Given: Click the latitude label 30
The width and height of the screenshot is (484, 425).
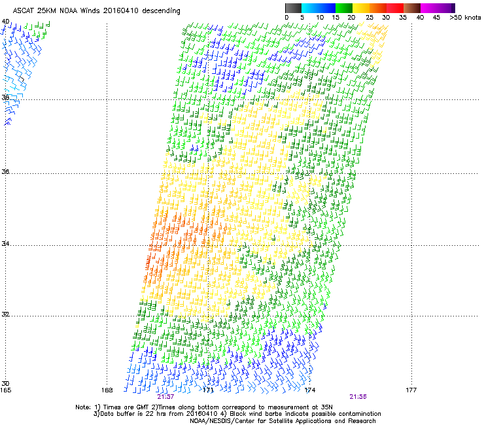Looking at the screenshot, I should click(x=5, y=383).
